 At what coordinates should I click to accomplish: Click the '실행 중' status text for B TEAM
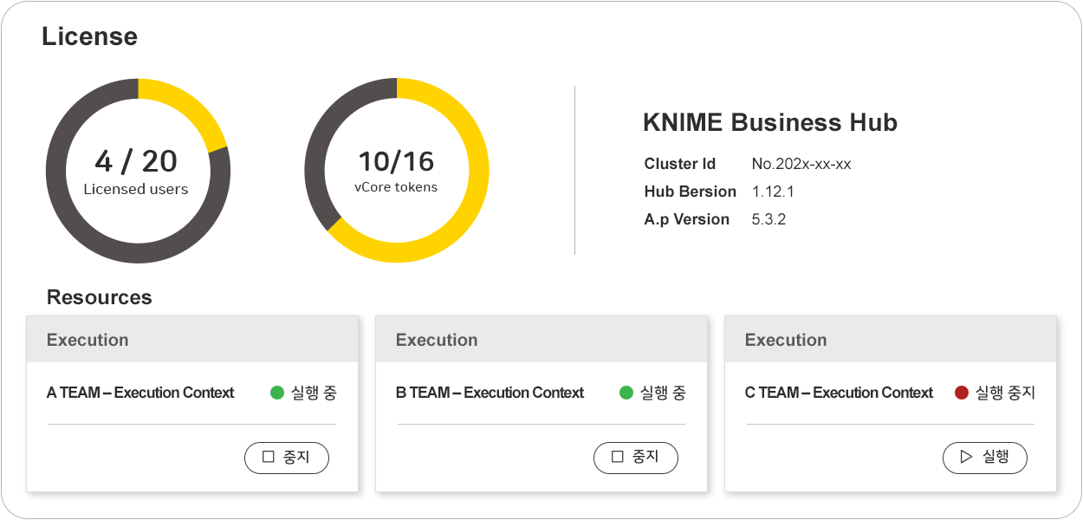point(663,393)
